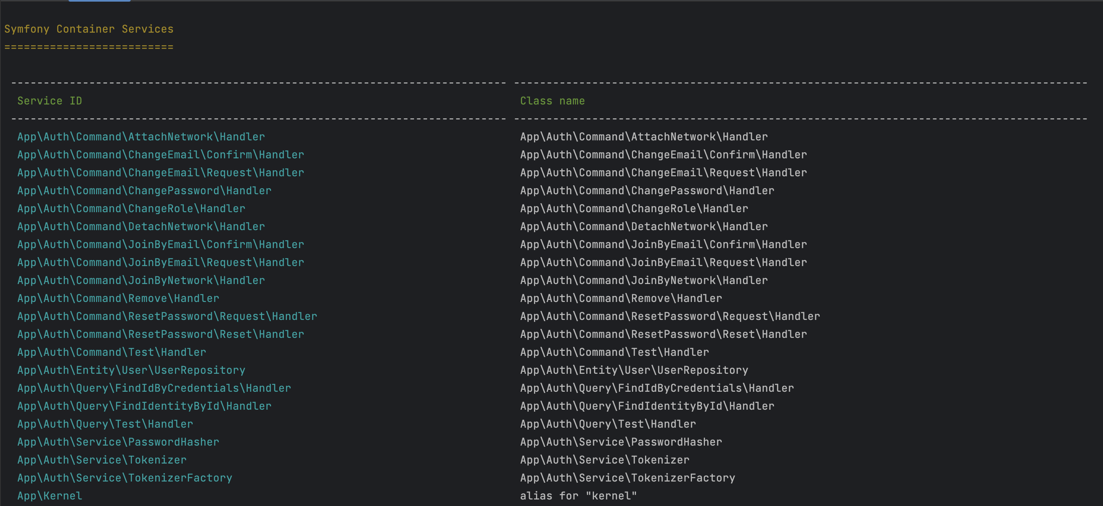The image size is (1103, 506).
Task: Select class name App\Auth\Query\FindIdentityById\Handler
Action: tap(647, 407)
